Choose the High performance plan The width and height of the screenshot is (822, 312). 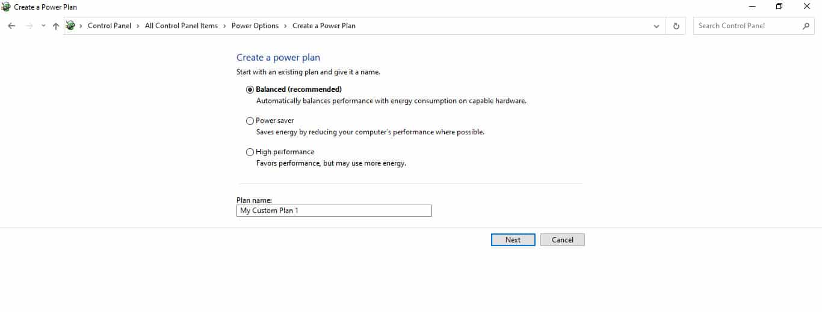coord(250,152)
